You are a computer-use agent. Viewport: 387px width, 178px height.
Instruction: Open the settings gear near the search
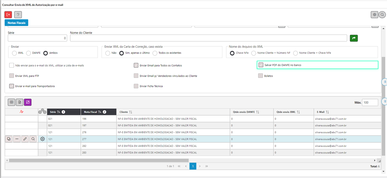pos(375,15)
